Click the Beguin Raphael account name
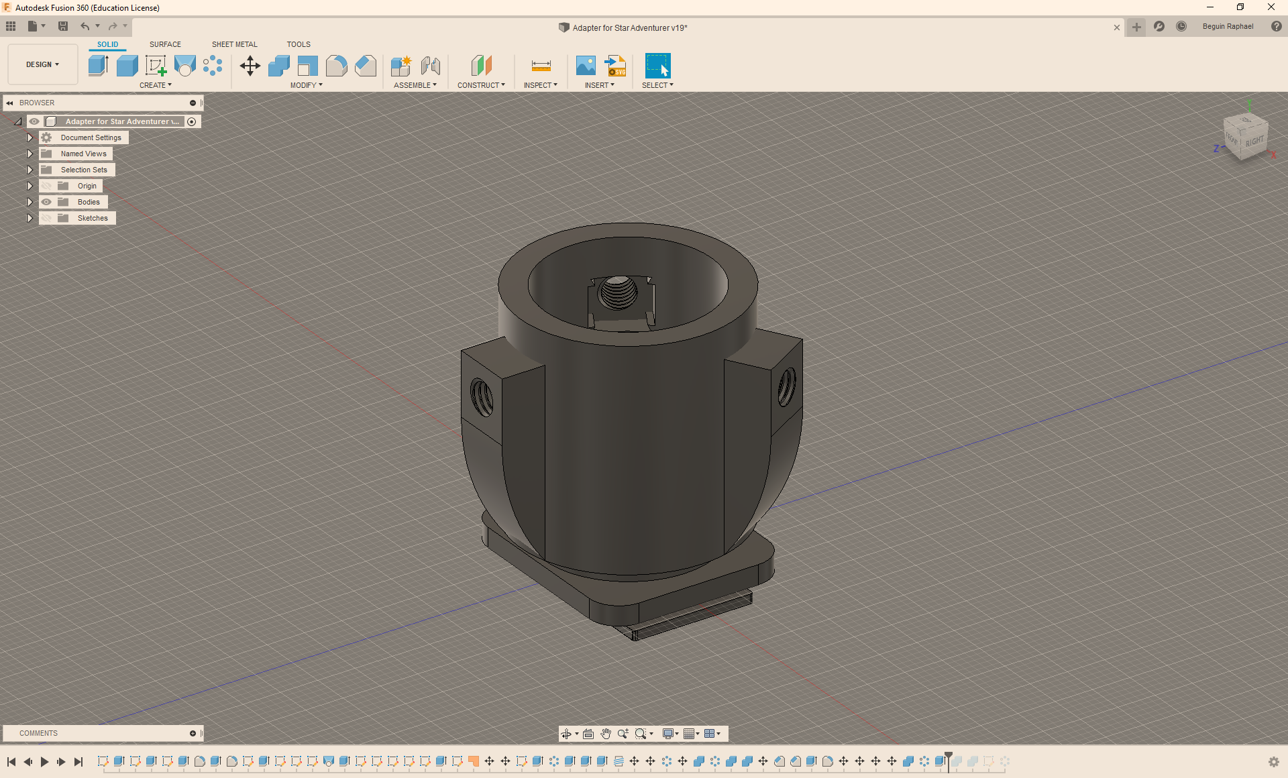Viewport: 1288px width, 778px height. click(1228, 27)
